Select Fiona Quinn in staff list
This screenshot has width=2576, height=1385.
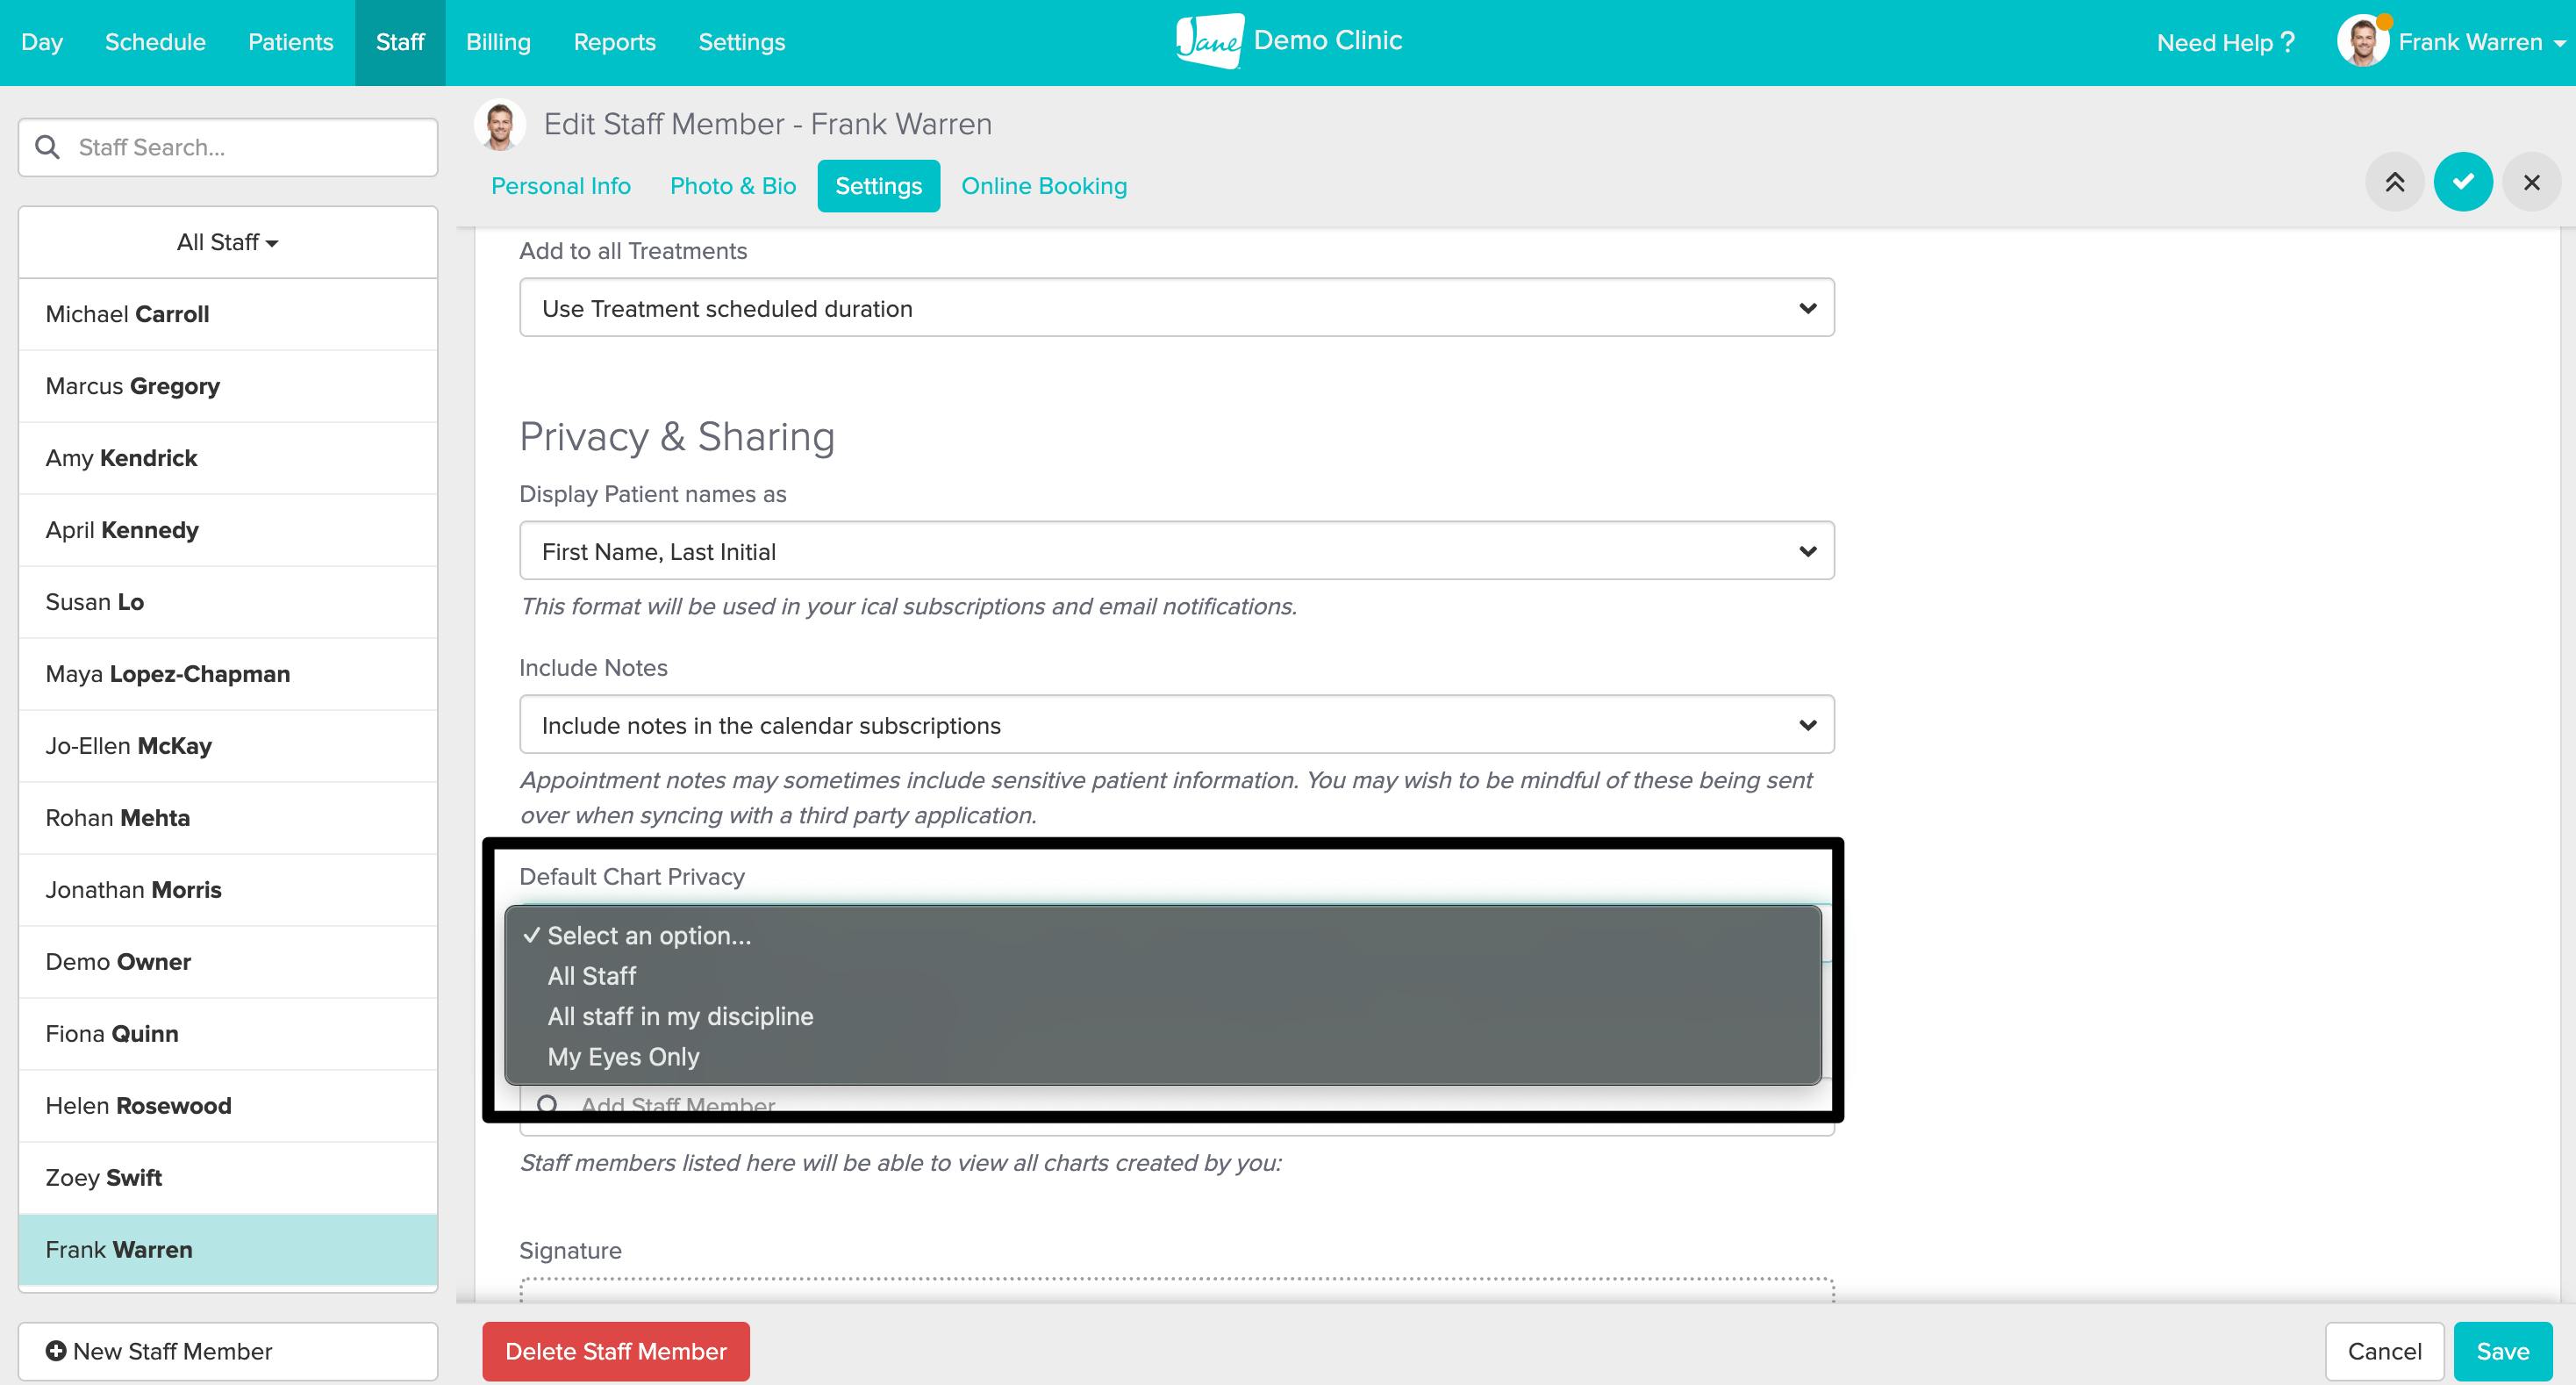[228, 1034]
